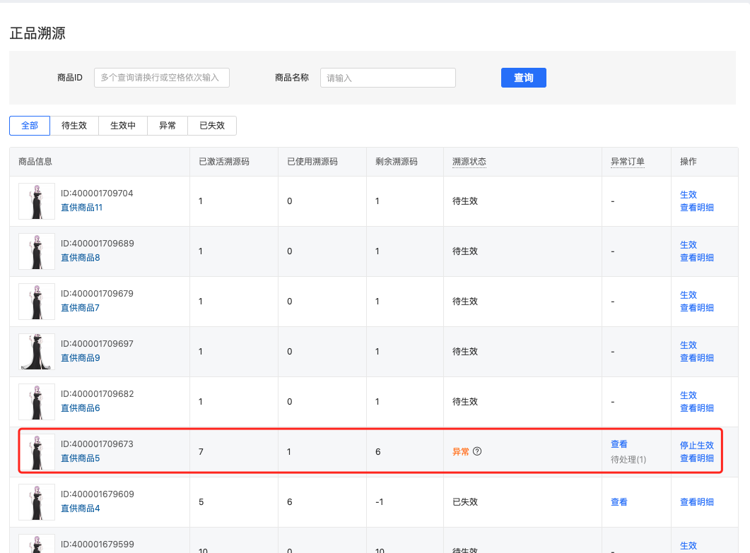Click 生效 for 直供商品9

click(x=689, y=345)
